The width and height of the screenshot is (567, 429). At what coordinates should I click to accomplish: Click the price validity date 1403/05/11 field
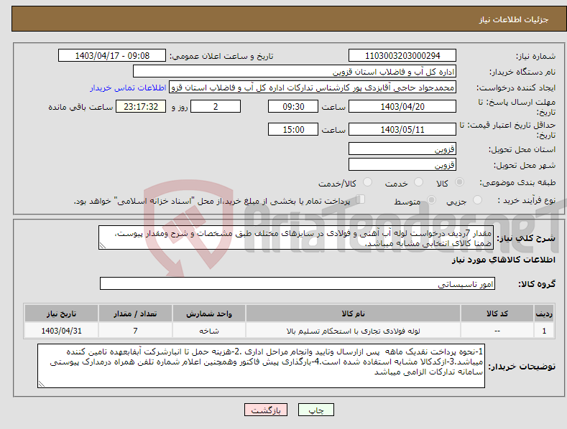tap(402, 129)
